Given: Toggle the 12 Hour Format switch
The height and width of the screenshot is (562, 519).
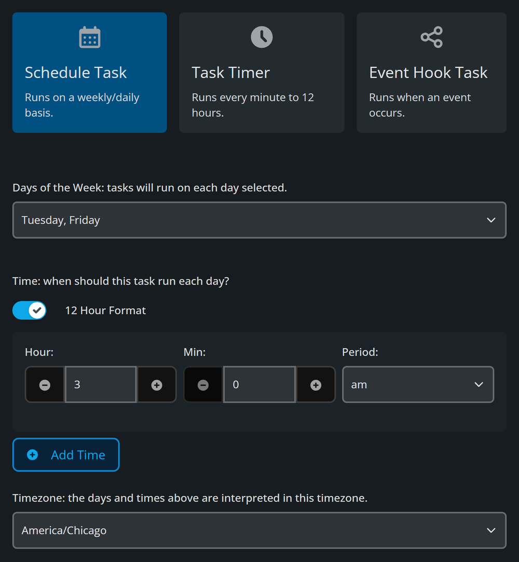Looking at the screenshot, I should coord(30,310).
